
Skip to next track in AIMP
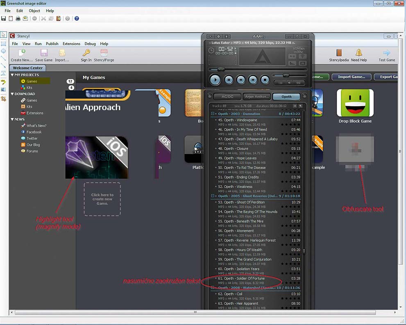point(253,80)
